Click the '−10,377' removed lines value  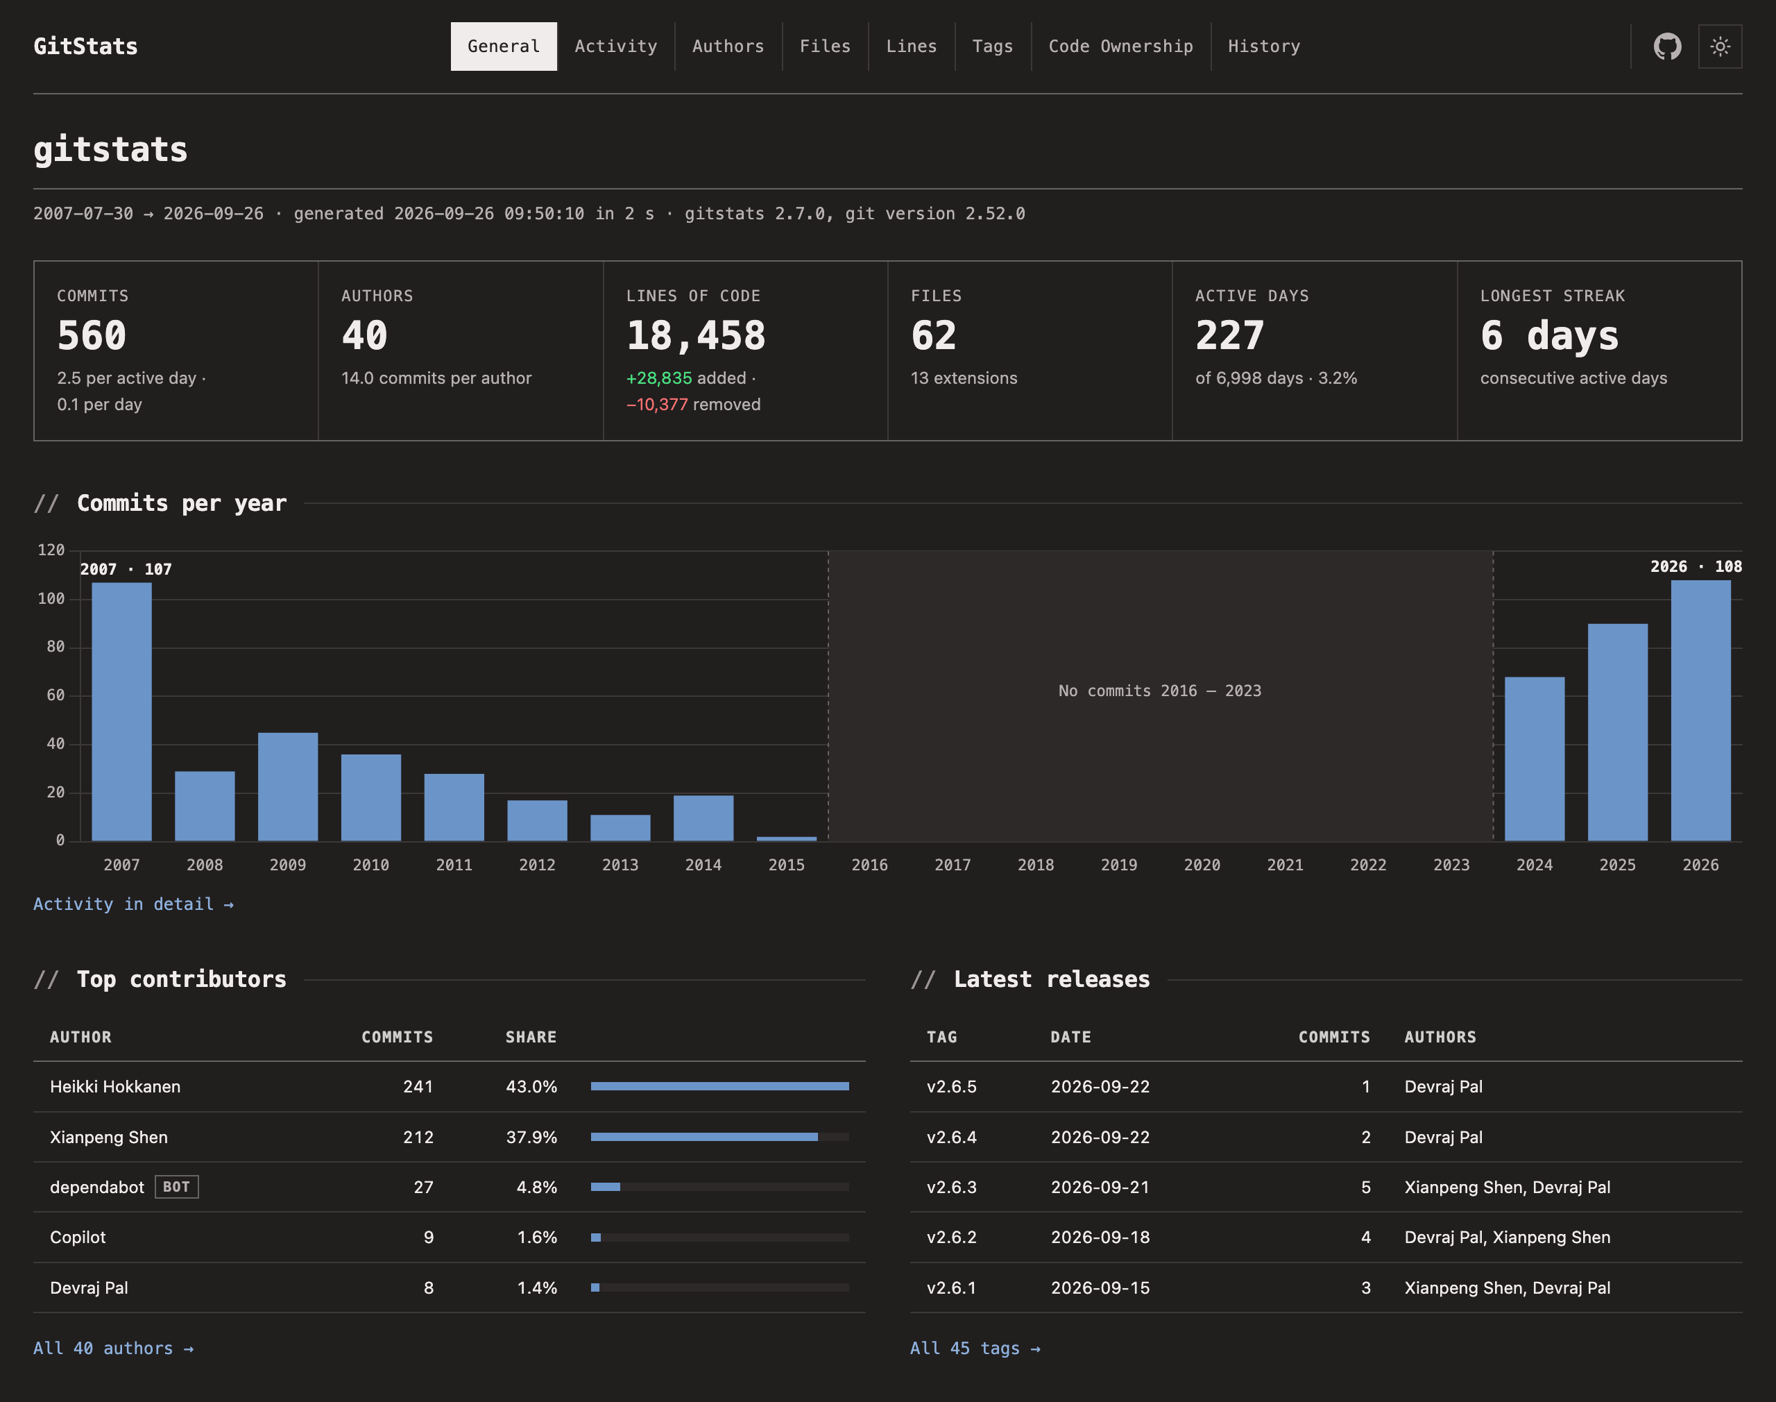tap(657, 404)
